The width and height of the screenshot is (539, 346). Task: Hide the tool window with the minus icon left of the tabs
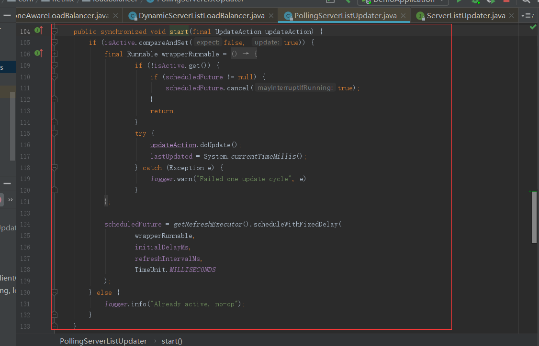click(7, 15)
